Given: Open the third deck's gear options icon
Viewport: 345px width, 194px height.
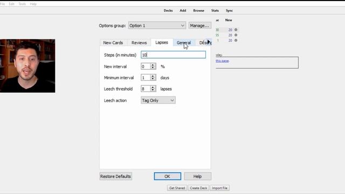Looking at the screenshot, I should (x=236, y=40).
